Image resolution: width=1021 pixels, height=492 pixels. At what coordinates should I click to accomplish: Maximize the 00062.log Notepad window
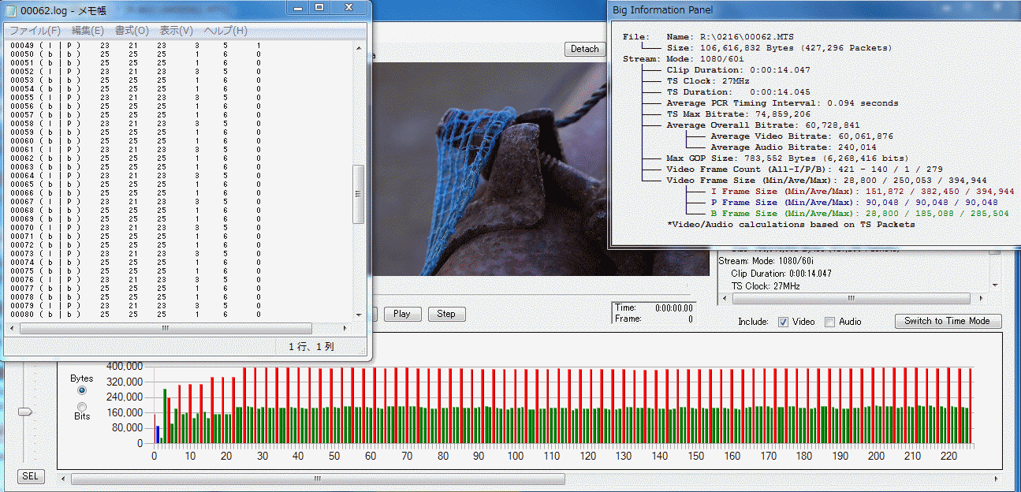pyautogui.click(x=319, y=7)
